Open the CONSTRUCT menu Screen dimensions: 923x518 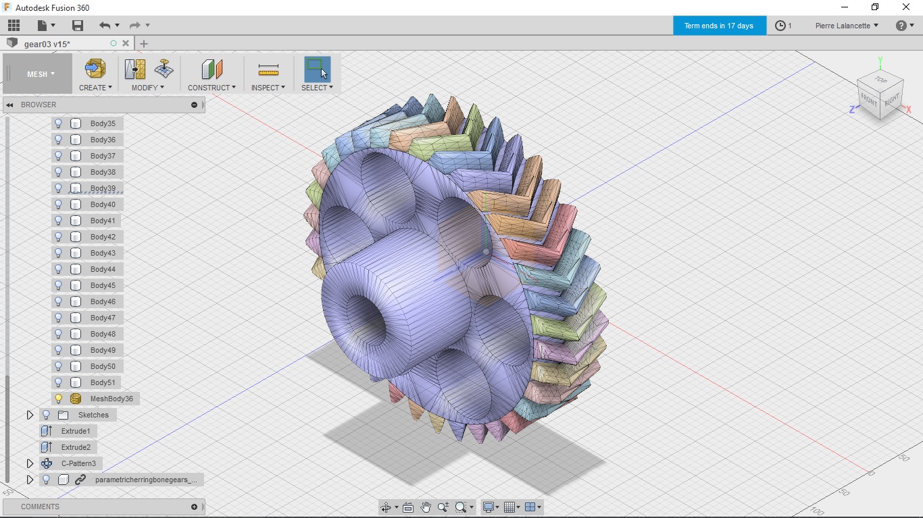pos(211,88)
